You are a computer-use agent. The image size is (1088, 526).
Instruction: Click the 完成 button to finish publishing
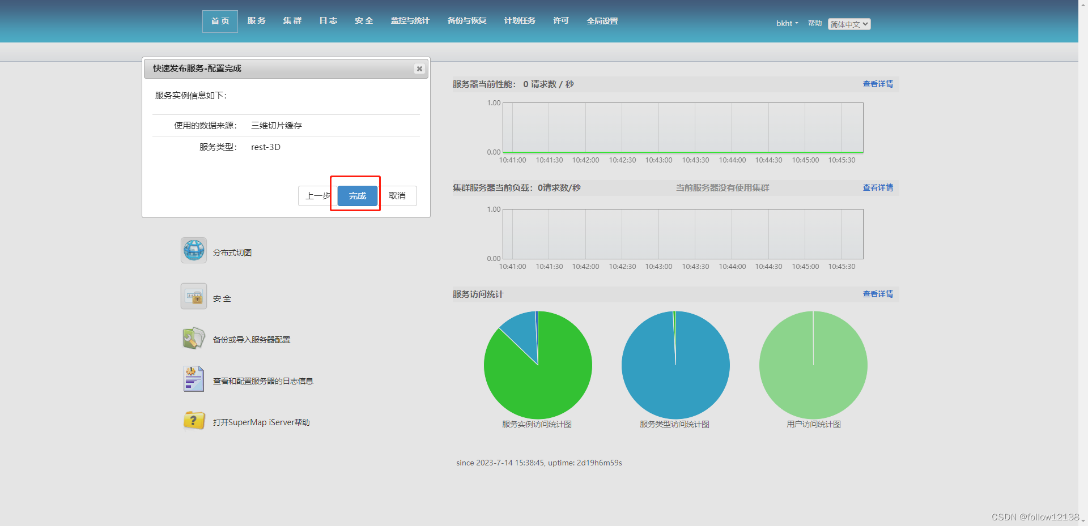tap(356, 195)
